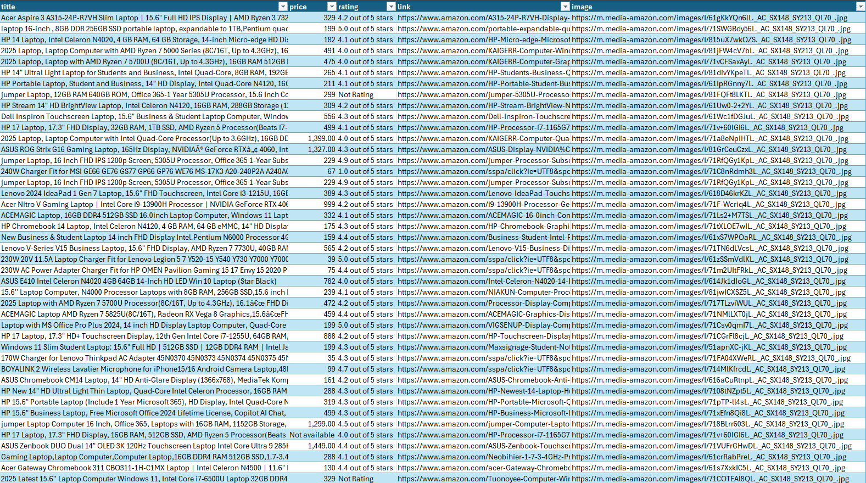Click the ASUS ROG Strix G16 title cell
Screen dimensions: 866x483
point(144,149)
